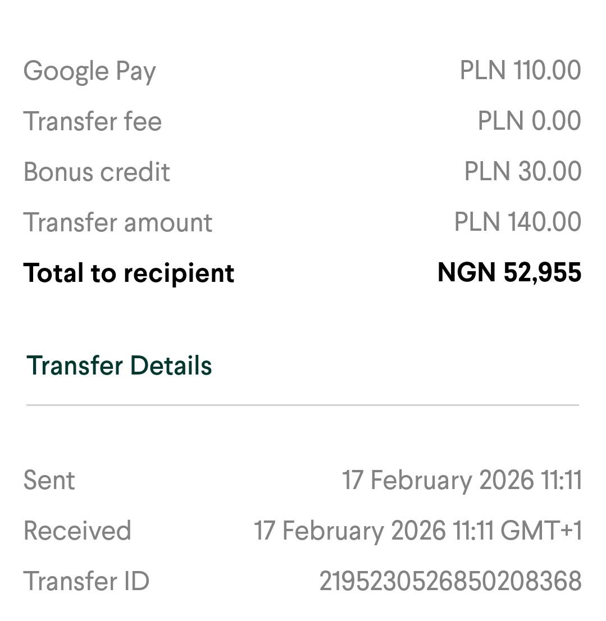606x621 pixels.
Task: Click the divider line under Transfer Details
Action: 302,405
